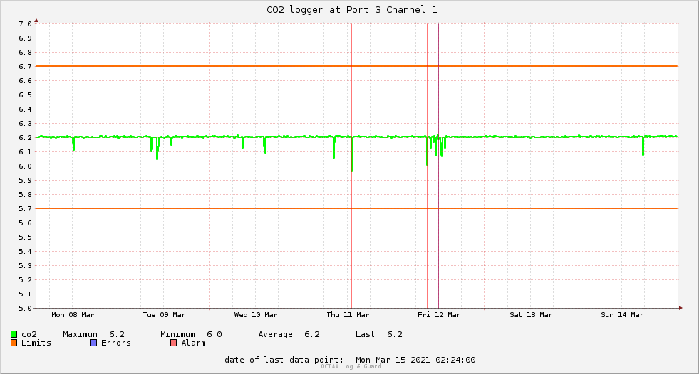Click the 'co2' legend label
Image resolution: width=699 pixels, height=374 pixels.
[29, 334]
